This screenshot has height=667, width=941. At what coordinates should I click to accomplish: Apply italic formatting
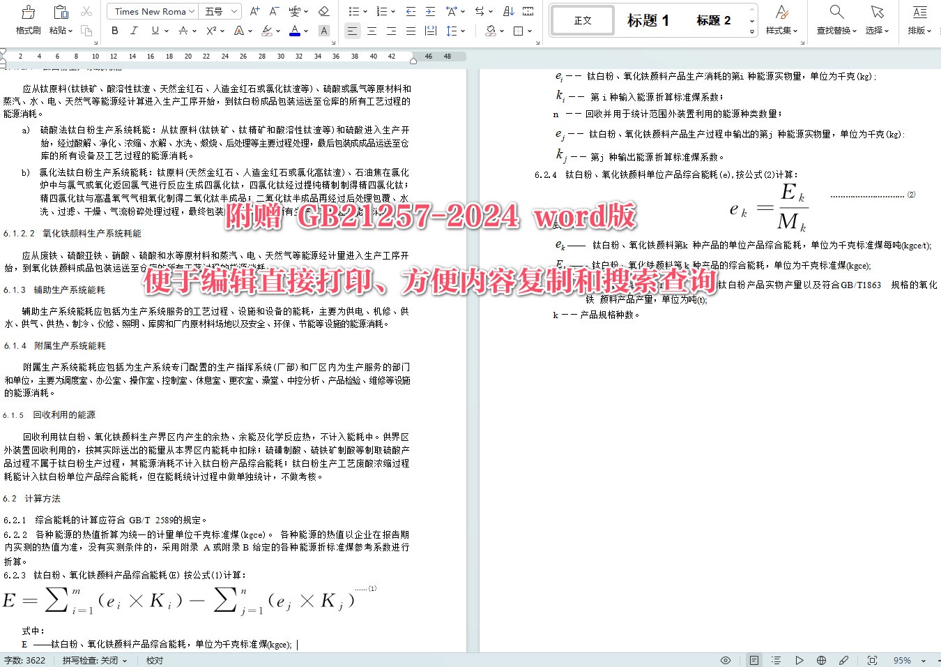[x=133, y=31]
